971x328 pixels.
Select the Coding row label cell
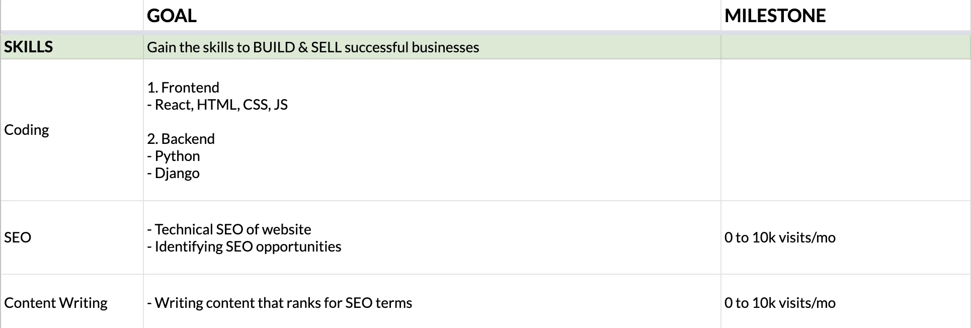[x=27, y=130]
